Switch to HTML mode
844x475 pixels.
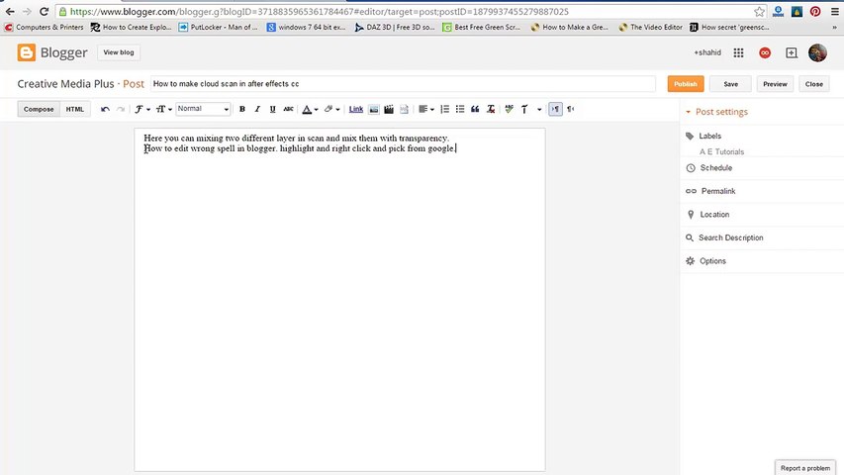tap(75, 109)
